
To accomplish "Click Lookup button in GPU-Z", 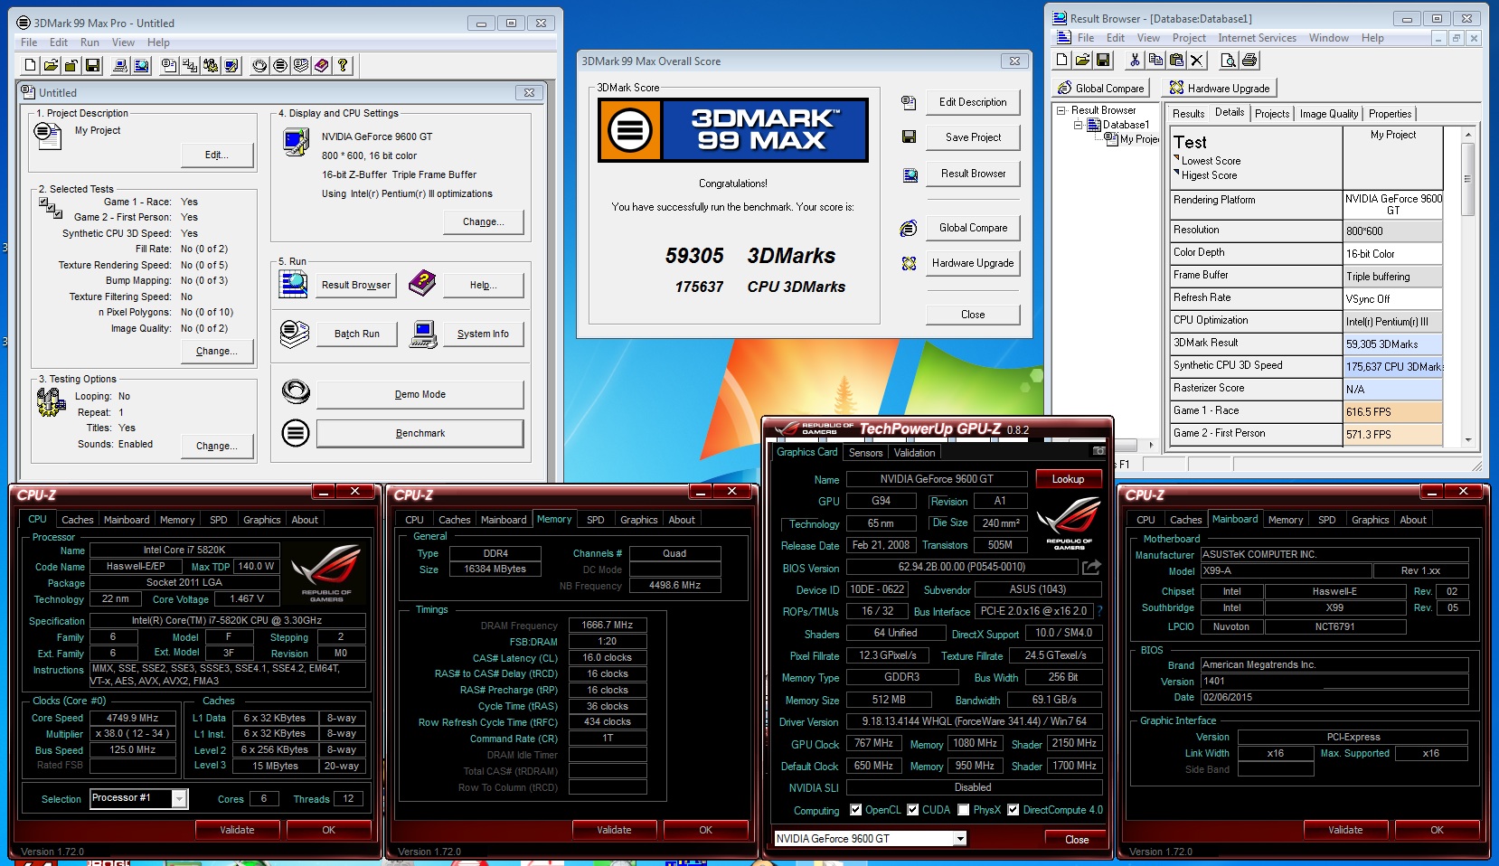I will (x=1067, y=479).
